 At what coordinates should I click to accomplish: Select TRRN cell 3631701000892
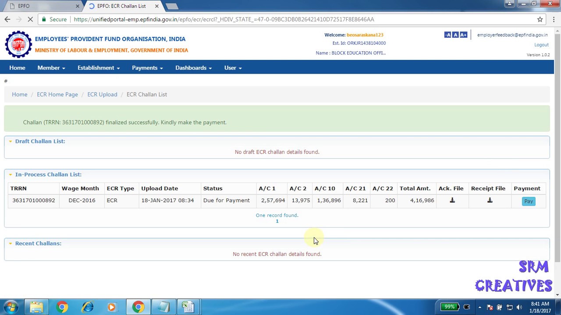(34, 200)
